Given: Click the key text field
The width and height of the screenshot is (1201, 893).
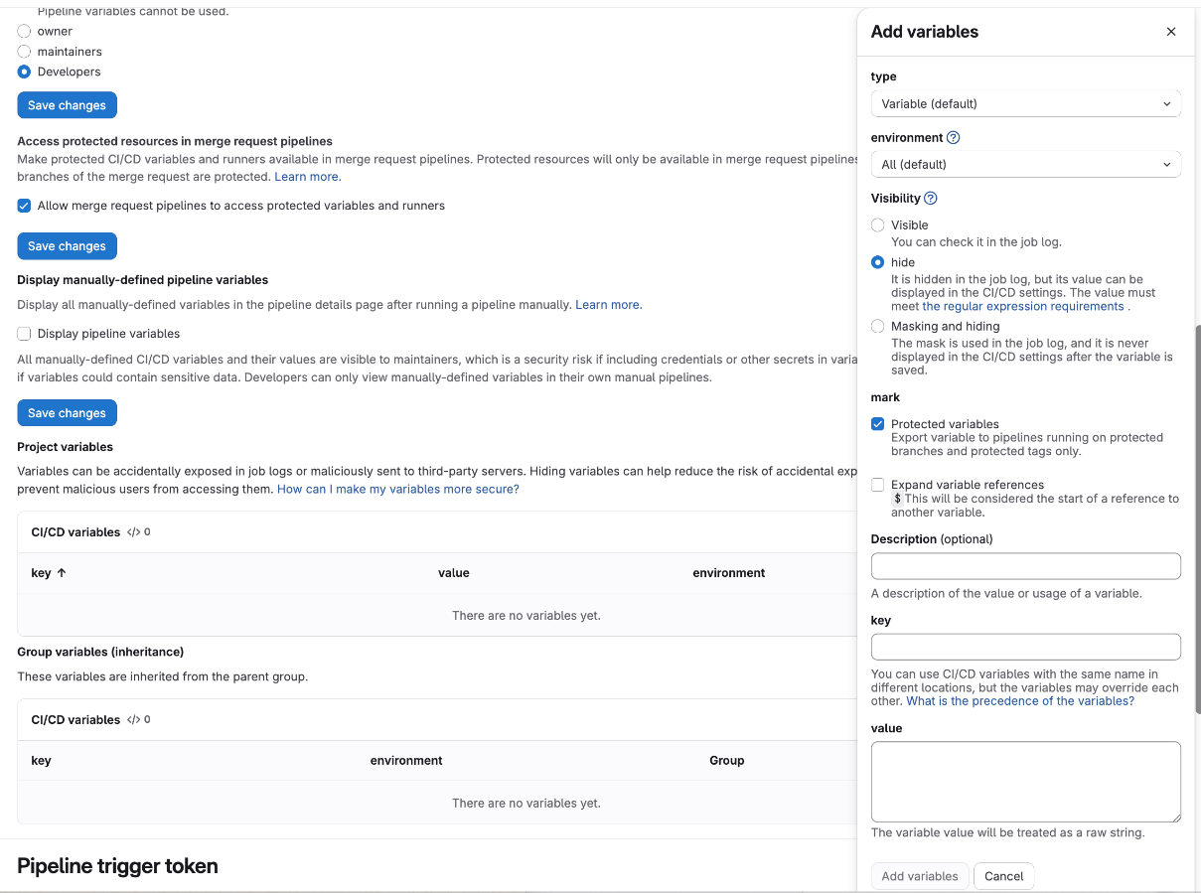Looking at the screenshot, I should point(1025,647).
